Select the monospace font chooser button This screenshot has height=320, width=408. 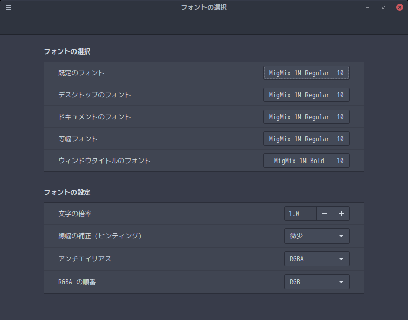[x=306, y=139]
